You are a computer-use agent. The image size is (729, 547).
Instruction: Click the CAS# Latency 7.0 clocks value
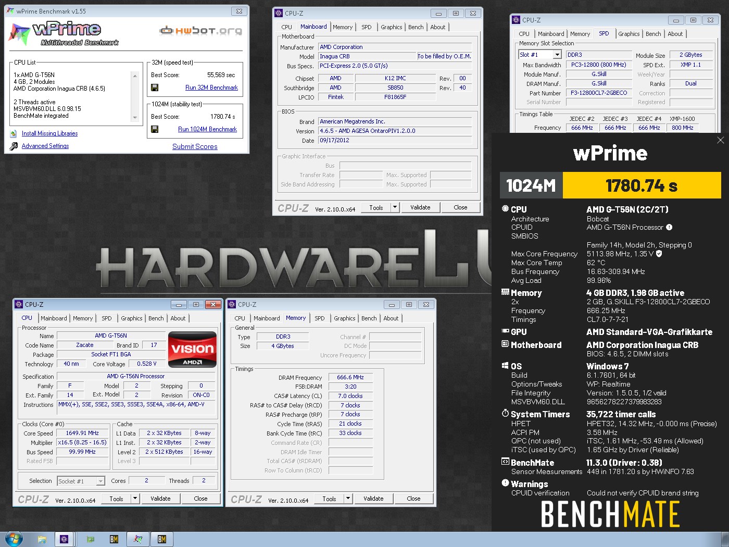click(350, 396)
